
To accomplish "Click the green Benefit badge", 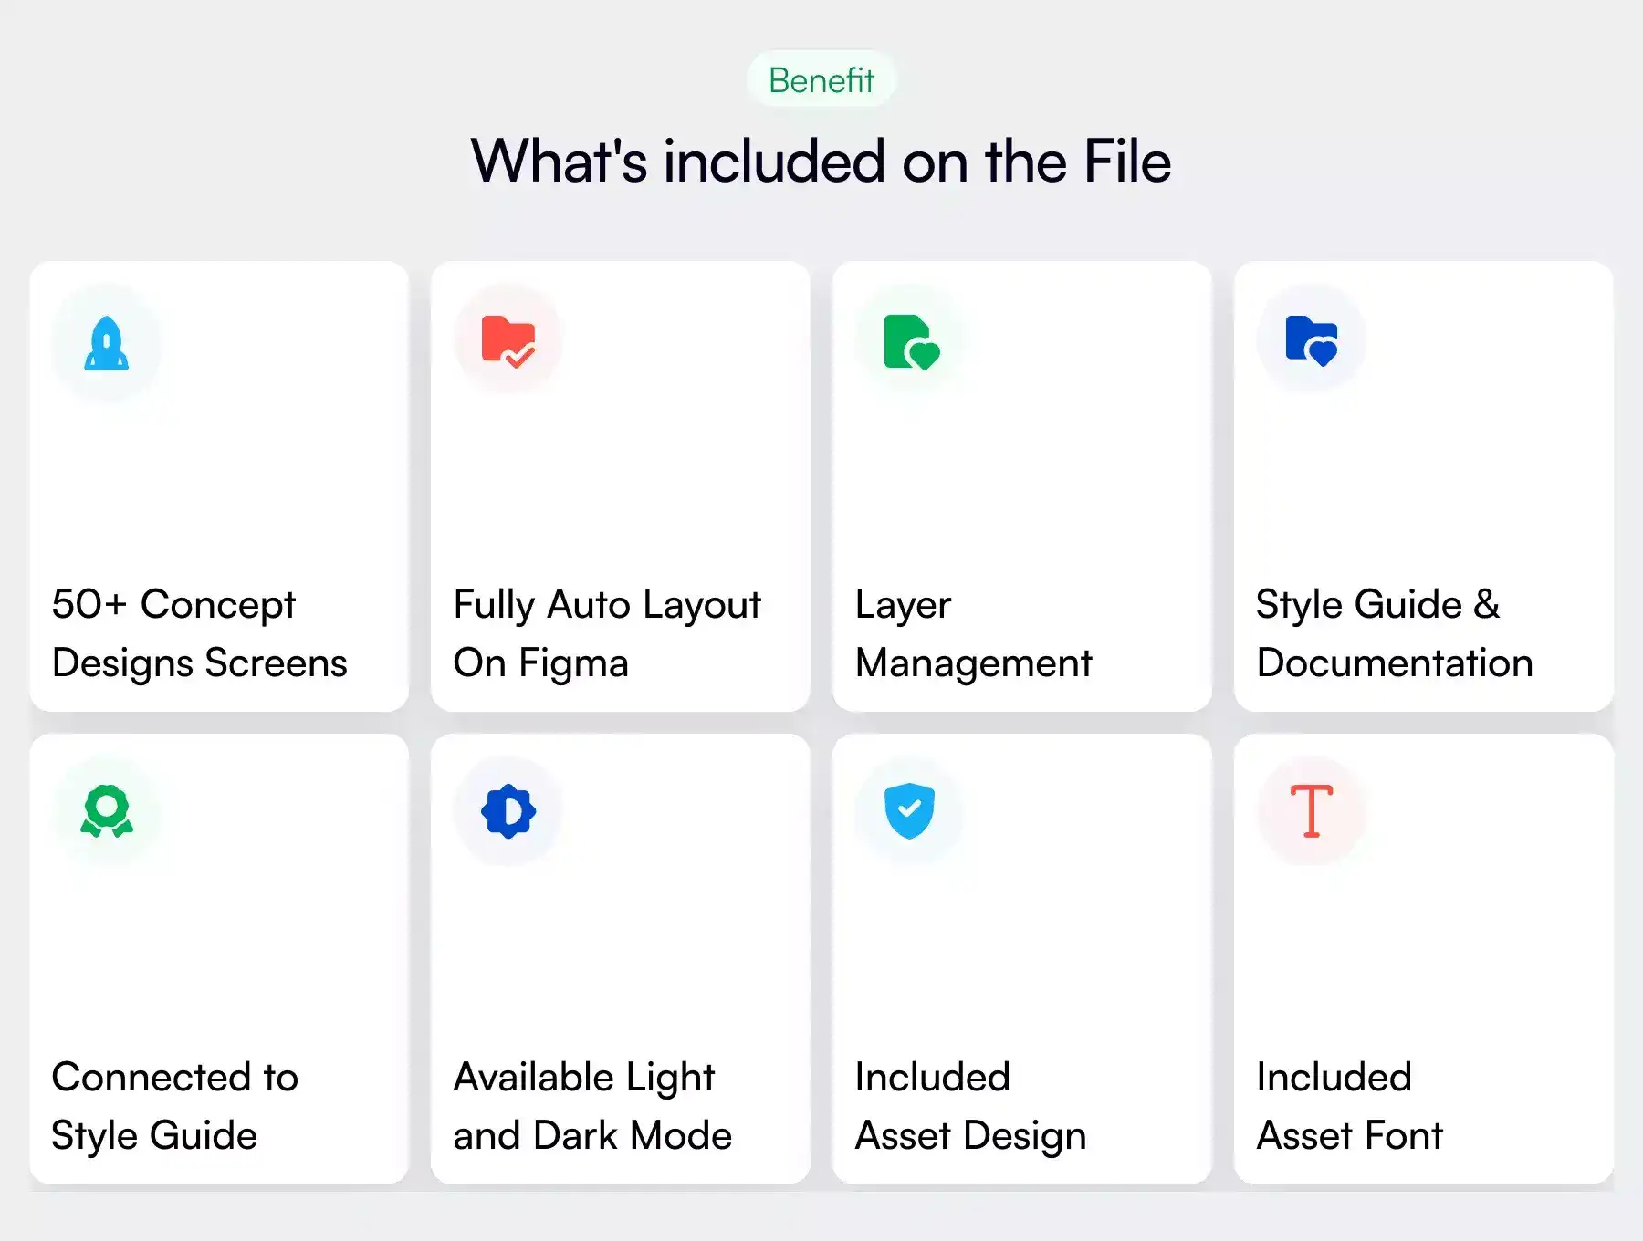I will [821, 80].
